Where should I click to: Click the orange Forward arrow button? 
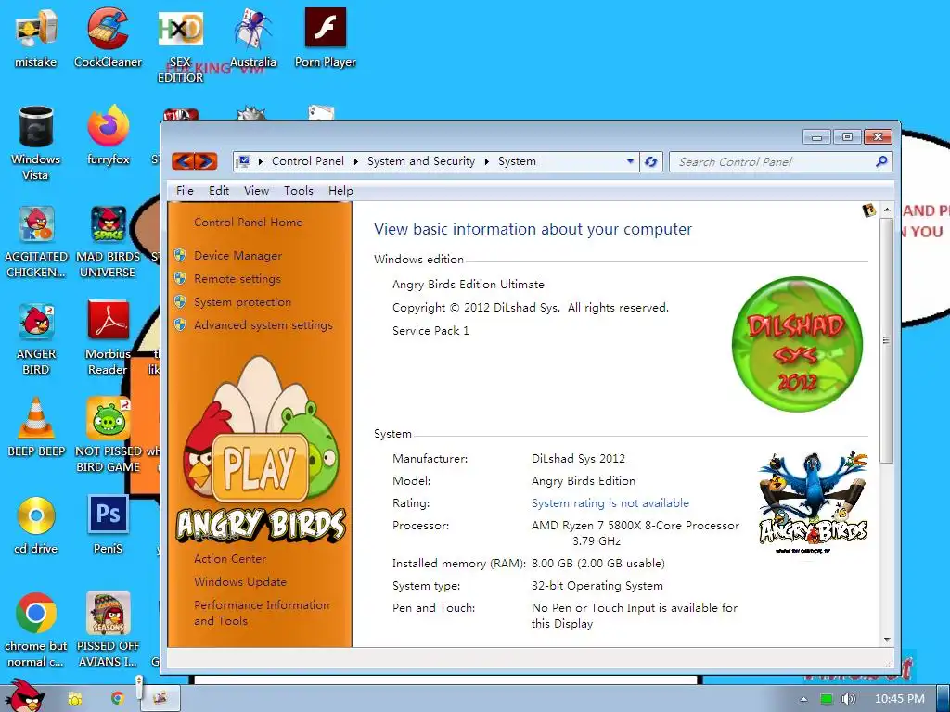pyautogui.click(x=206, y=161)
